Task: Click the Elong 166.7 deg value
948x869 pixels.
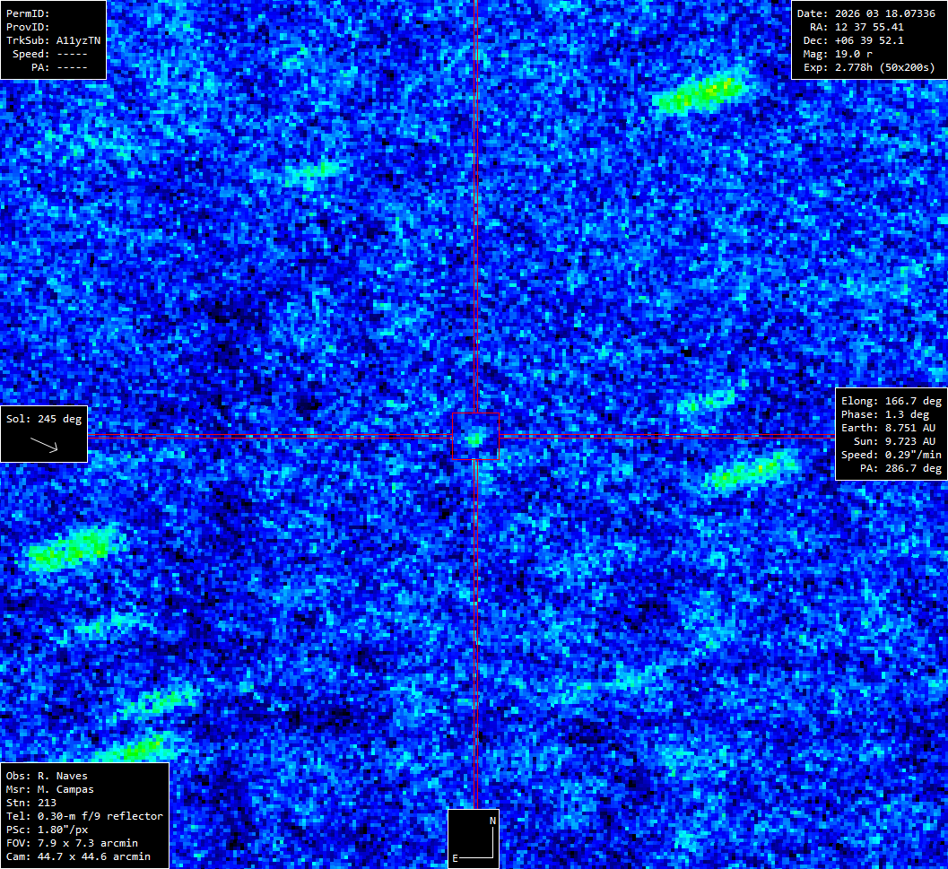Action: 891,401
